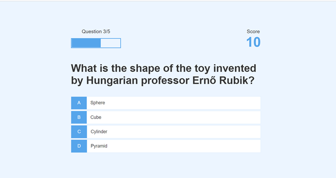Click the word Cylinder in option C
The image size is (336, 178).
coord(99,132)
